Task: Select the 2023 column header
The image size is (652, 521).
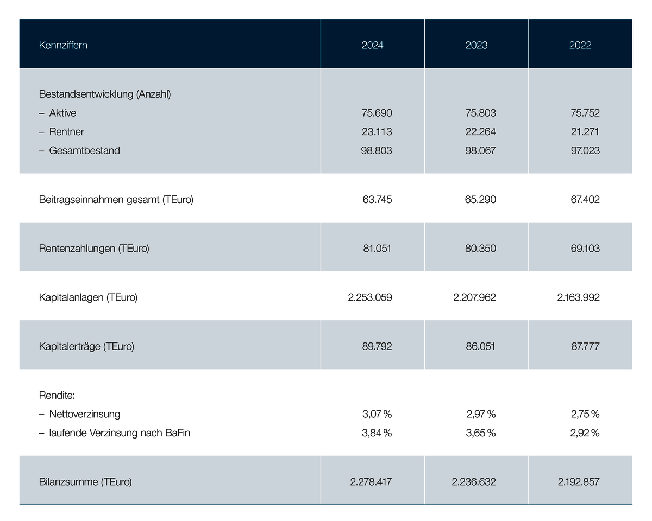Action: point(477,45)
